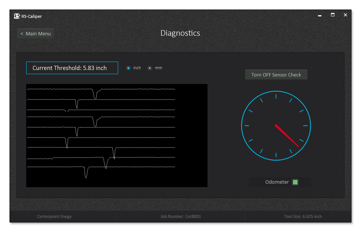The width and height of the screenshot is (361, 232).
Task: Click the Centerpoint Enegy status text
Action: (x=54, y=216)
